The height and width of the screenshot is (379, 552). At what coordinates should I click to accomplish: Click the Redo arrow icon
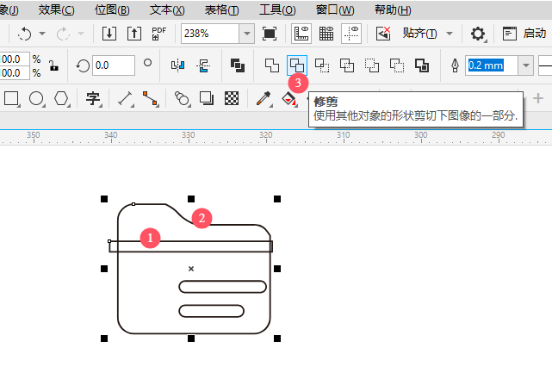click(64, 34)
